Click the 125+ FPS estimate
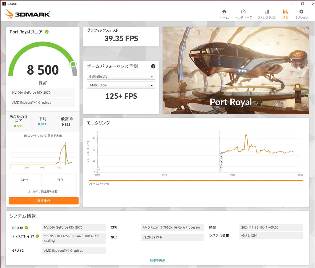The width and height of the screenshot is (315, 268). pyautogui.click(x=121, y=96)
